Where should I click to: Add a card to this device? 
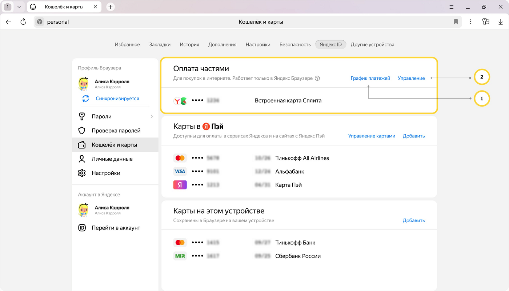coord(413,220)
